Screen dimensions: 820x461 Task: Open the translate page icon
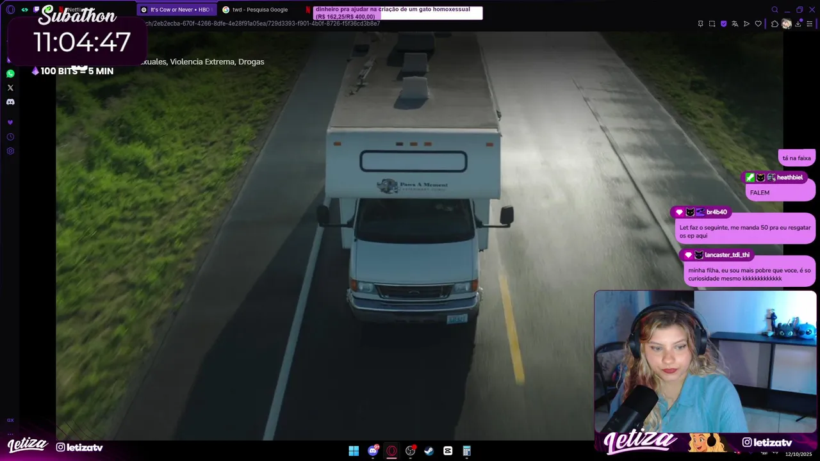735,24
